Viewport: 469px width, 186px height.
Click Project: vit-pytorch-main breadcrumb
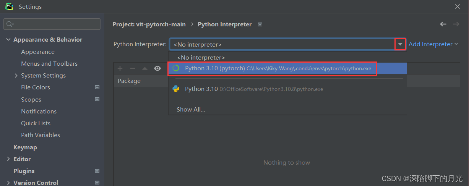149,24
